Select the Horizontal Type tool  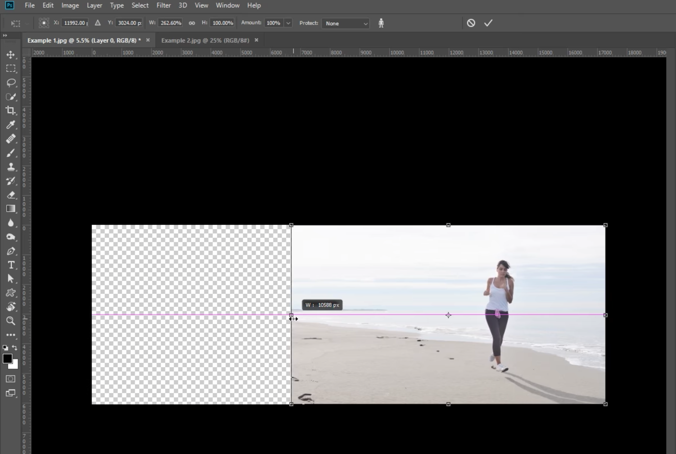click(x=11, y=265)
